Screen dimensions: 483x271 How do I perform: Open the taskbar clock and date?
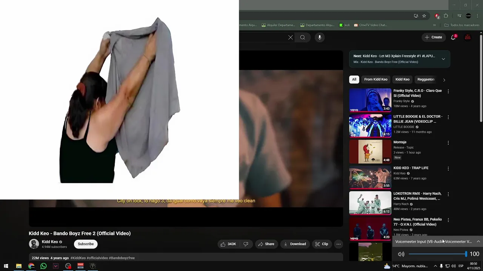tap(473, 266)
